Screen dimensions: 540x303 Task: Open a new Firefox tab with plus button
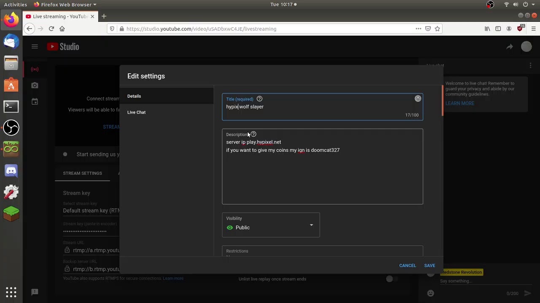tap(104, 16)
